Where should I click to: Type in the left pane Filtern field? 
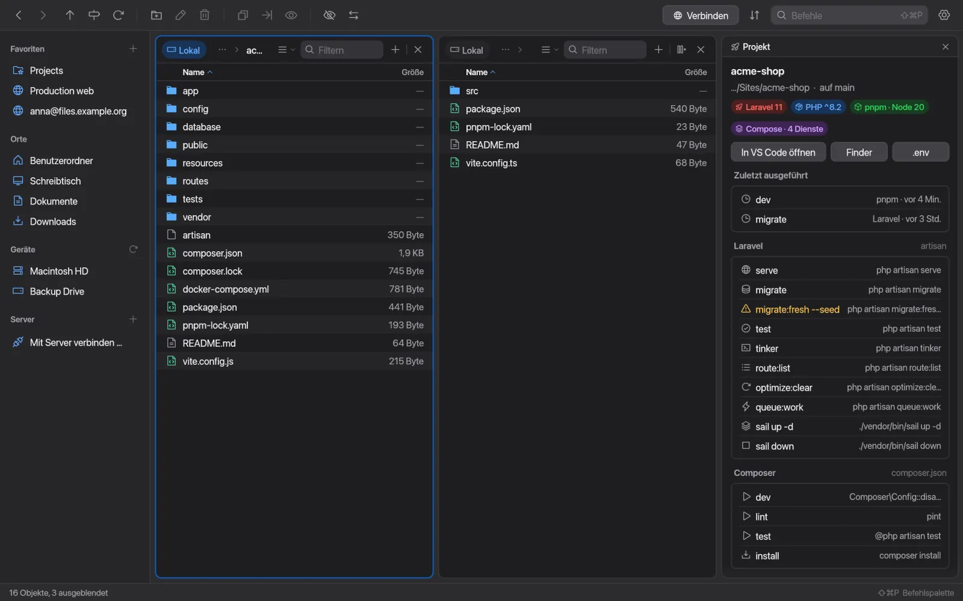(x=342, y=50)
